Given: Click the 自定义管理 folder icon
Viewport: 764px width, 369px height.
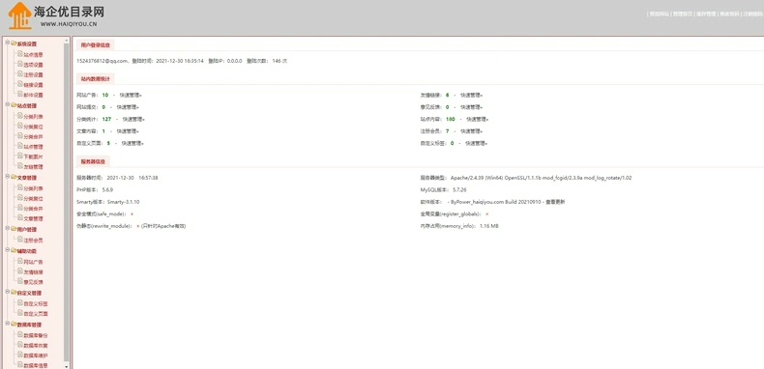Looking at the screenshot, I should (x=14, y=293).
